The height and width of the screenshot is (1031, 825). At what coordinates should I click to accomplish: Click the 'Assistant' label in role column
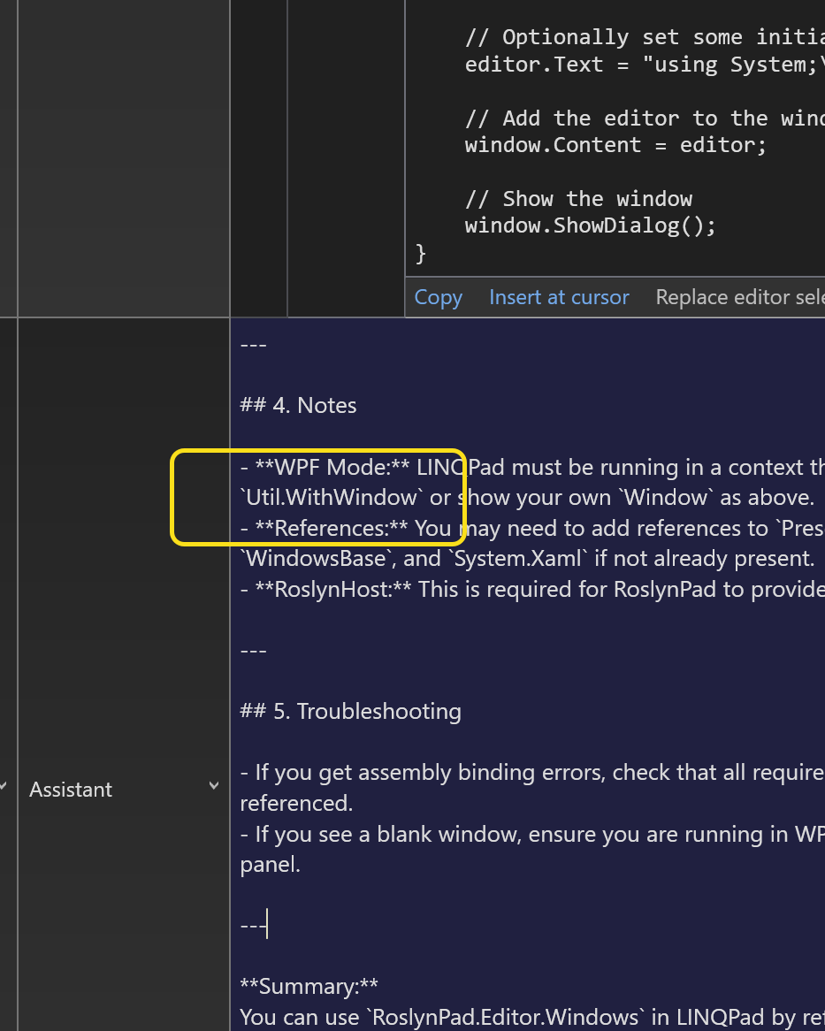point(71,790)
